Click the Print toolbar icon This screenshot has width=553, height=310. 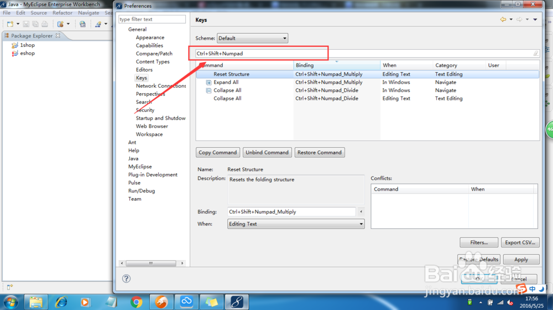tap(45, 24)
